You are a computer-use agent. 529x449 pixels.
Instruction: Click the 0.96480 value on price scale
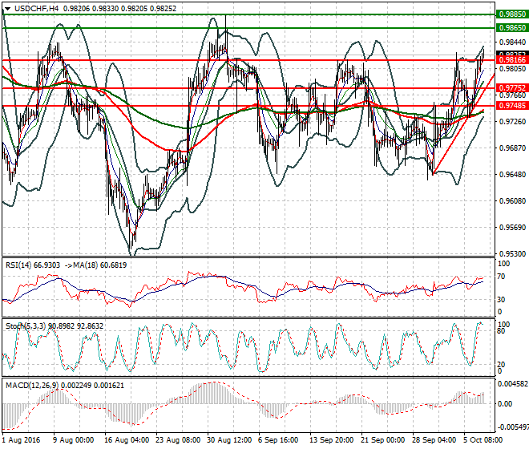click(x=511, y=174)
